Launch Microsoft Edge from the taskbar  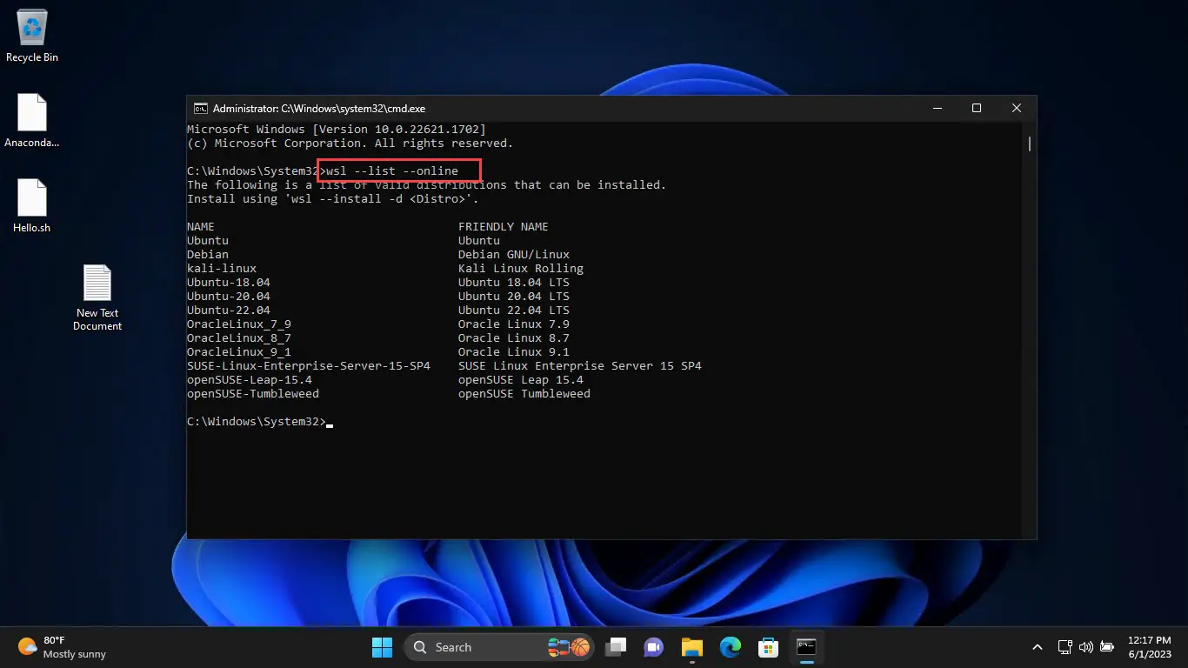pos(730,647)
